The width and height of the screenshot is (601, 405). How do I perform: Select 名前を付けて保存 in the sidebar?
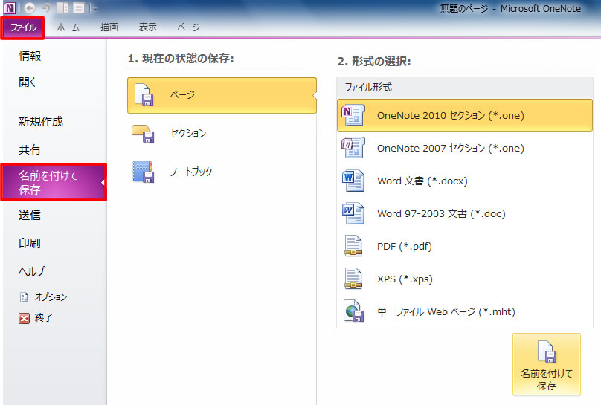click(54, 183)
